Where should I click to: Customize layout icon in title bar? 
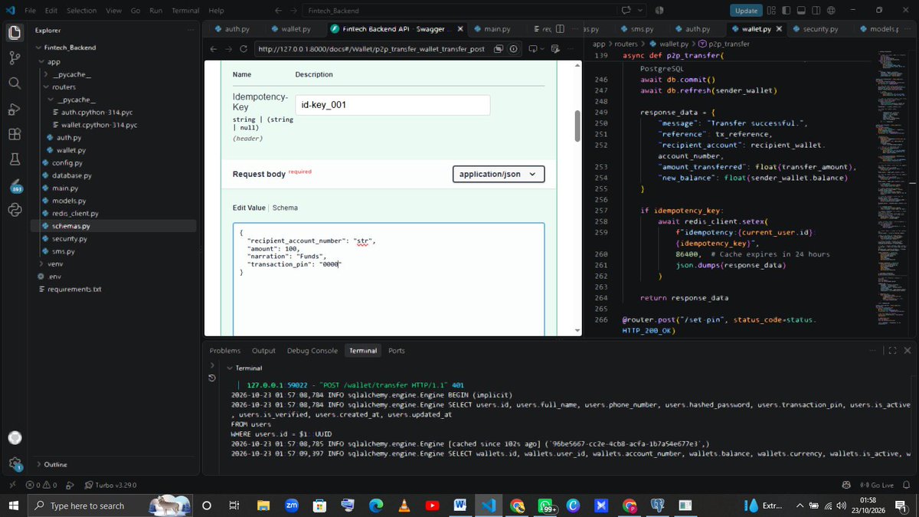pos(770,11)
